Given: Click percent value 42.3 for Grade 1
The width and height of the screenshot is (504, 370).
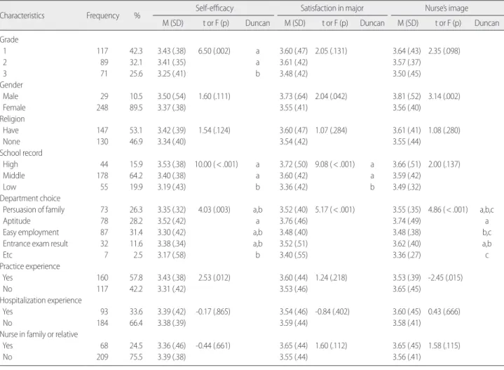Looking at the screenshot, I should 136,51.
